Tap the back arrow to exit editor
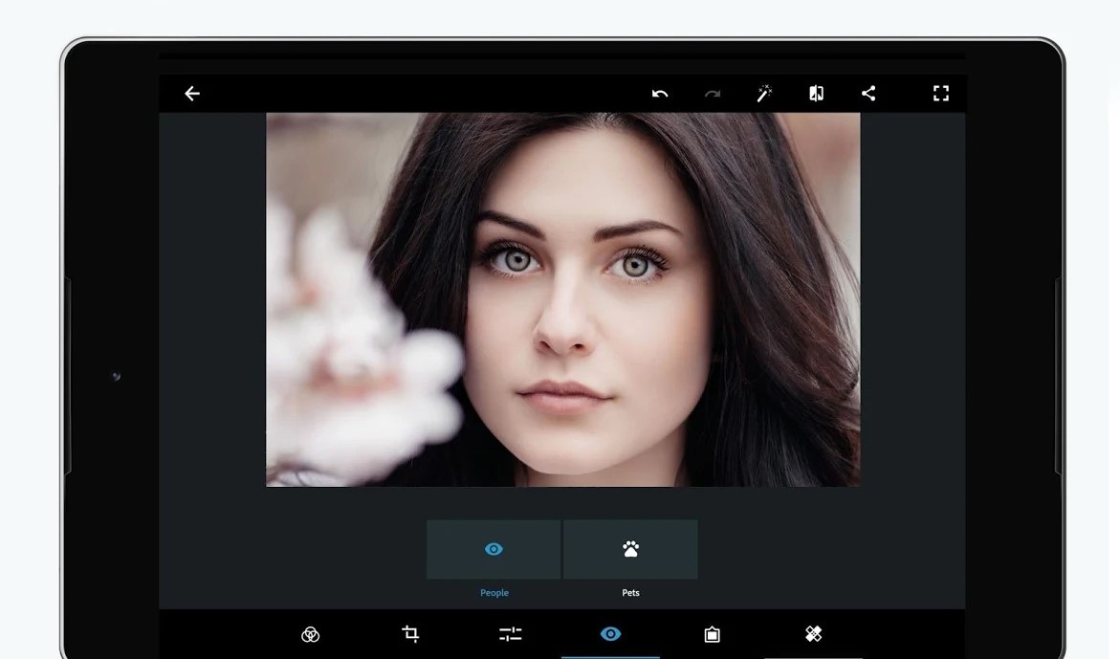This screenshot has height=659, width=1120. tap(192, 94)
